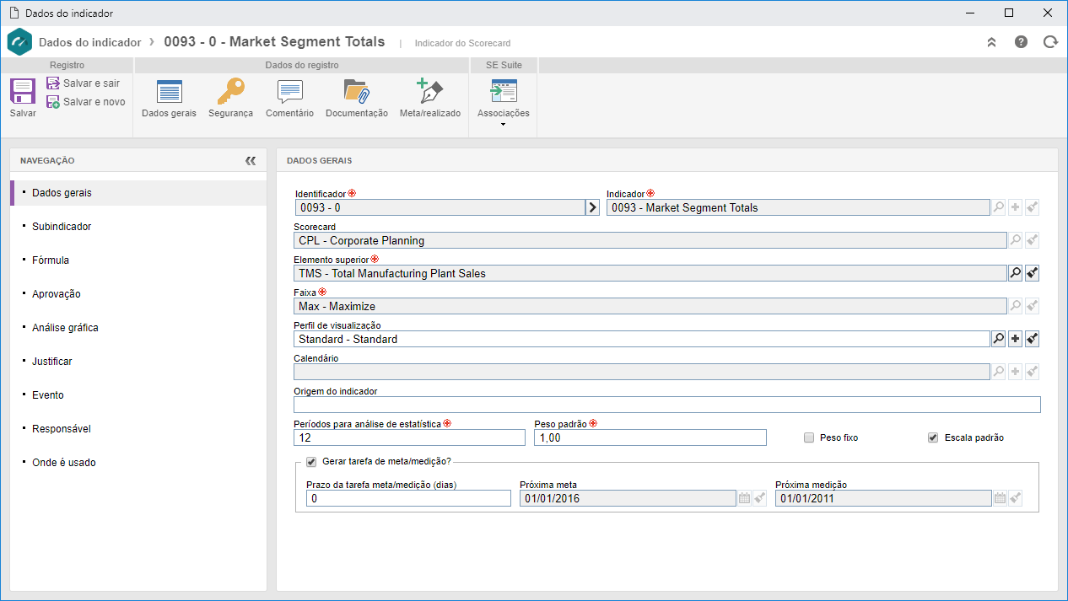Click Salvar e novo in the toolbar
The width and height of the screenshot is (1068, 601).
click(85, 102)
